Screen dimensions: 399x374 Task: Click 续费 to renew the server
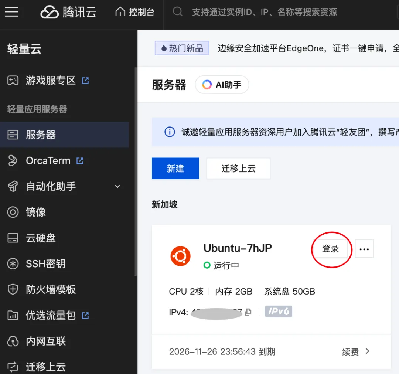pyautogui.click(x=350, y=351)
